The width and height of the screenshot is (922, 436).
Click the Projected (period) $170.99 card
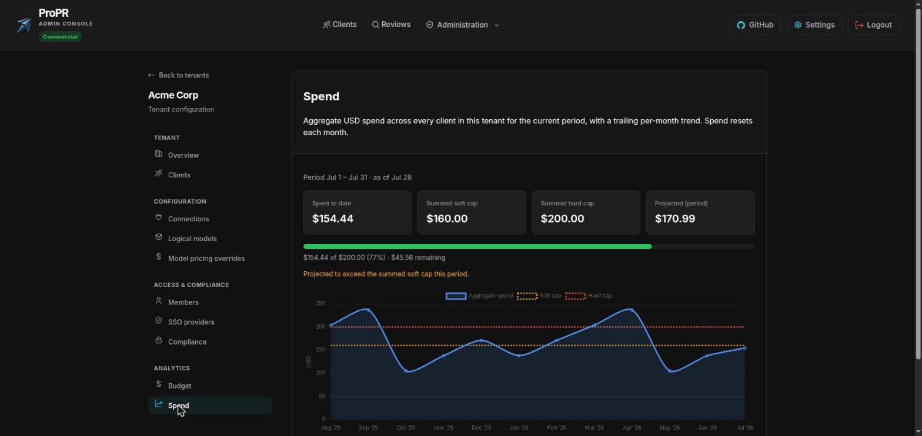(x=700, y=212)
